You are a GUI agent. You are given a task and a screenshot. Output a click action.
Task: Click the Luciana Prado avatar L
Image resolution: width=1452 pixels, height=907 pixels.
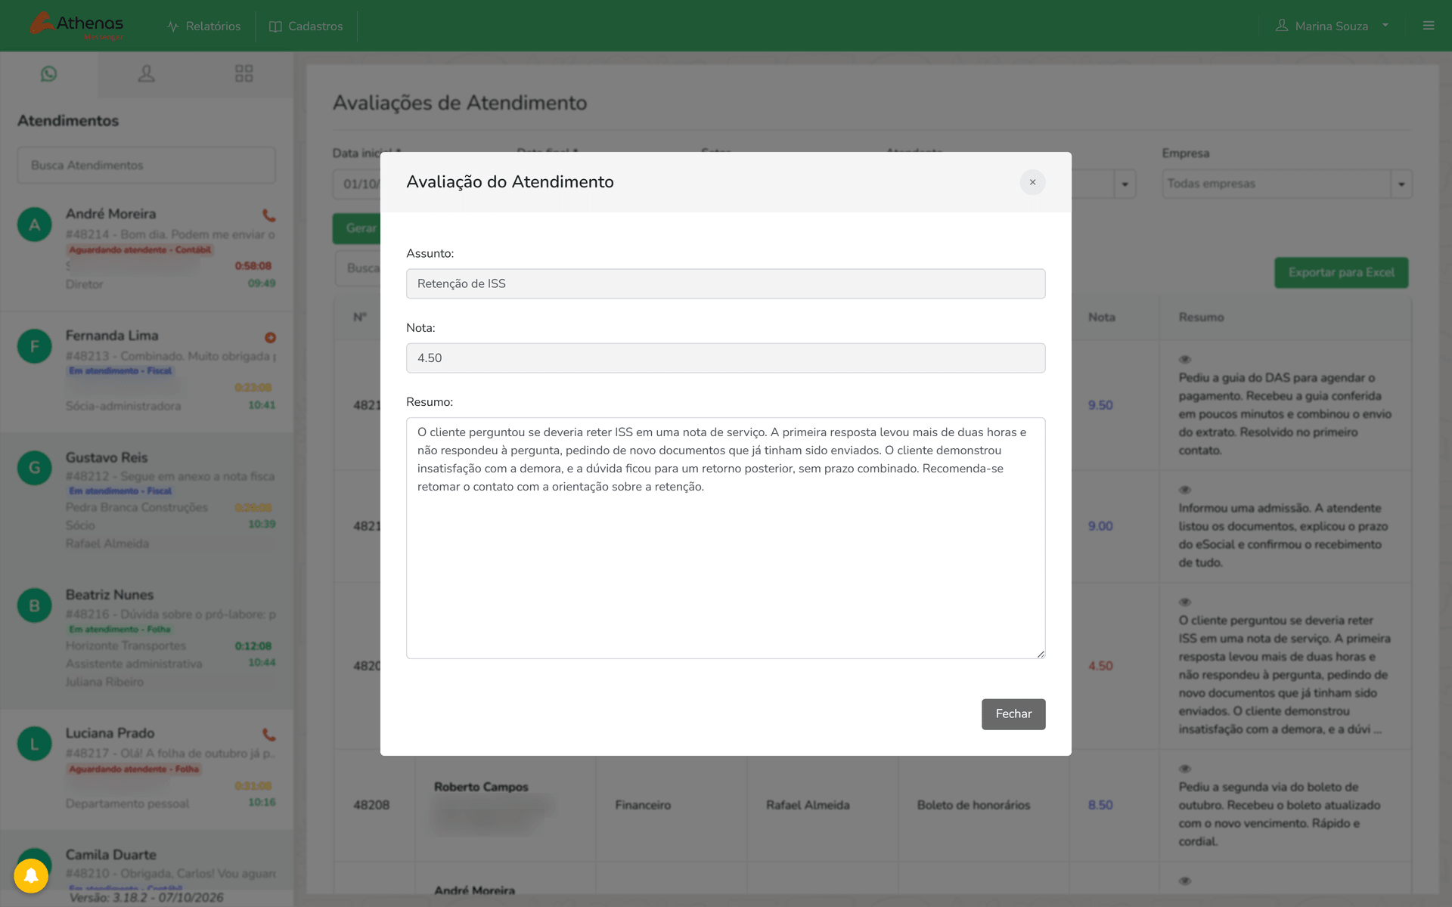click(35, 744)
